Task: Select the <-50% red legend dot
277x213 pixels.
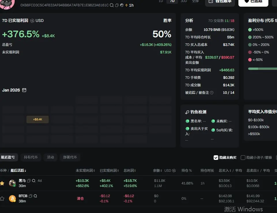Action: [x=250, y=60]
